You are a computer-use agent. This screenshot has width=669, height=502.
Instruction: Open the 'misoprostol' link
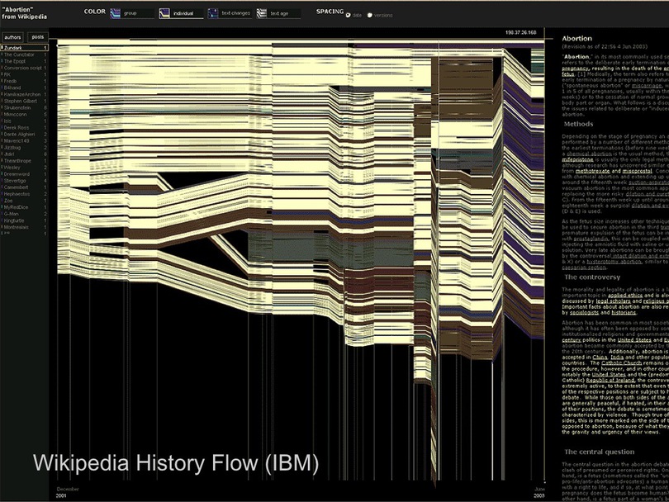(637, 171)
